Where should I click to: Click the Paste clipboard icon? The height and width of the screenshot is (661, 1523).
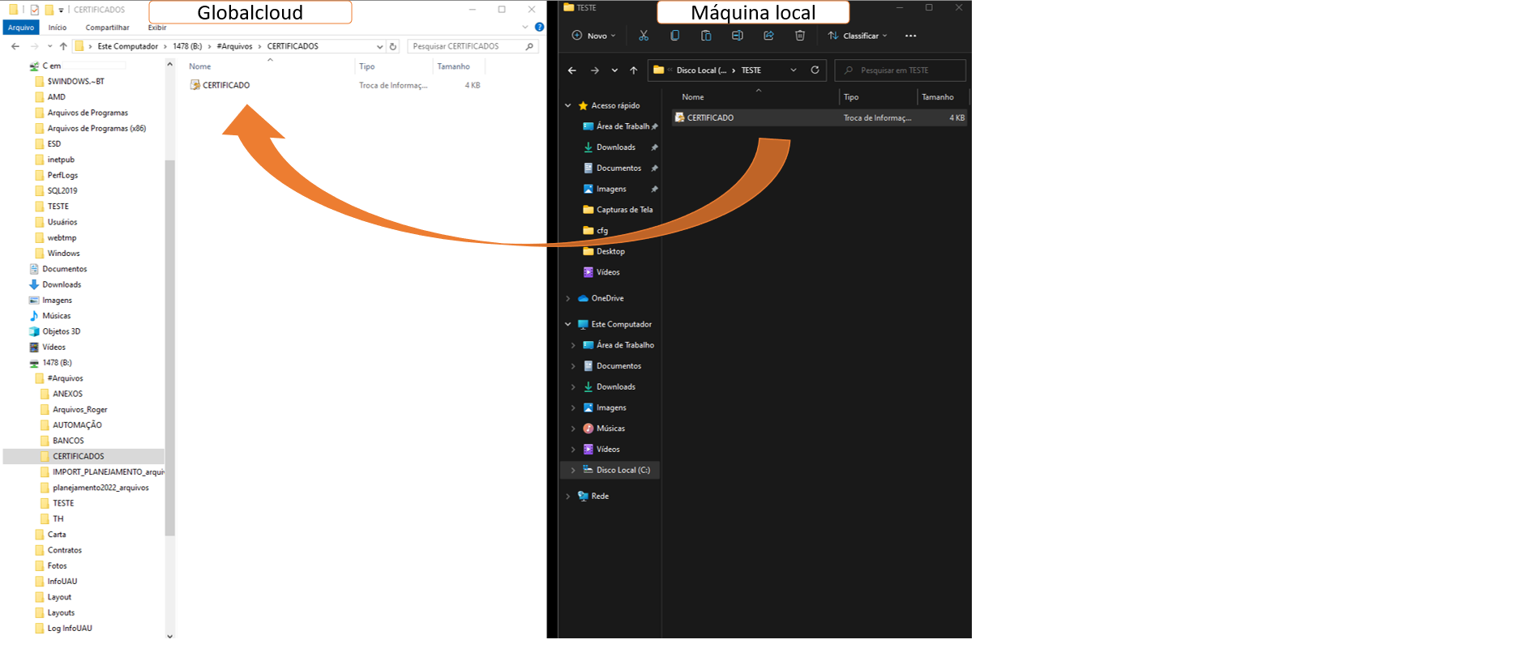pyautogui.click(x=706, y=36)
